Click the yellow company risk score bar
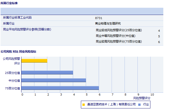This screenshot has width=169, height=111. tap(34, 61)
